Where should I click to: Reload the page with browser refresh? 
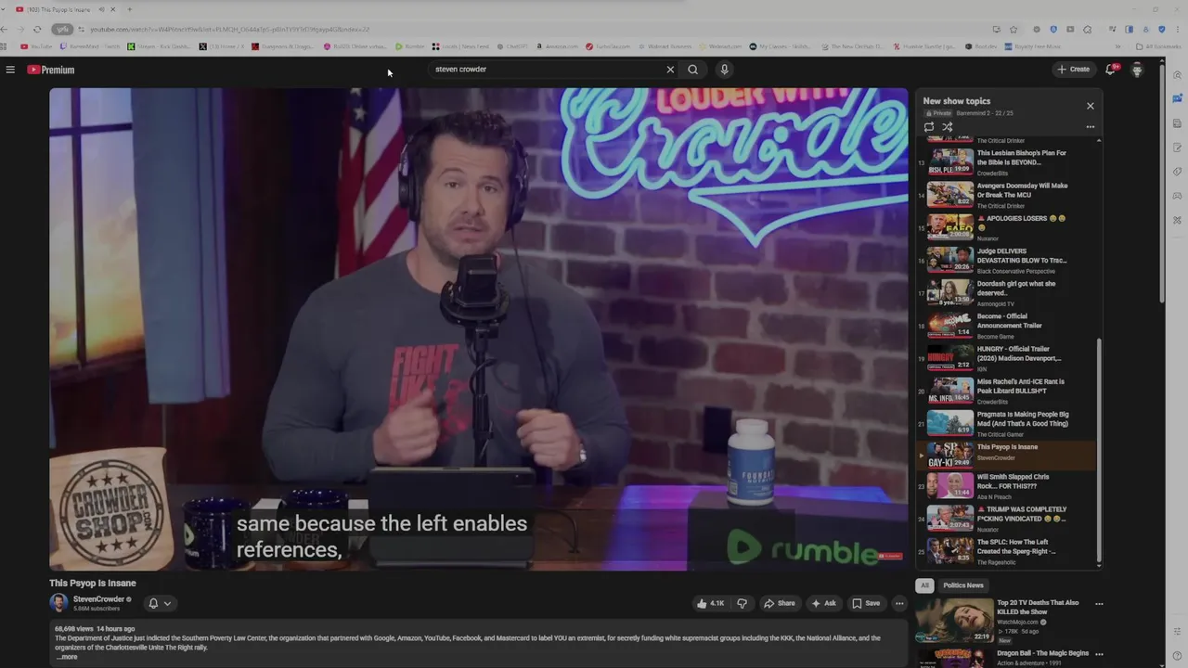click(37, 29)
